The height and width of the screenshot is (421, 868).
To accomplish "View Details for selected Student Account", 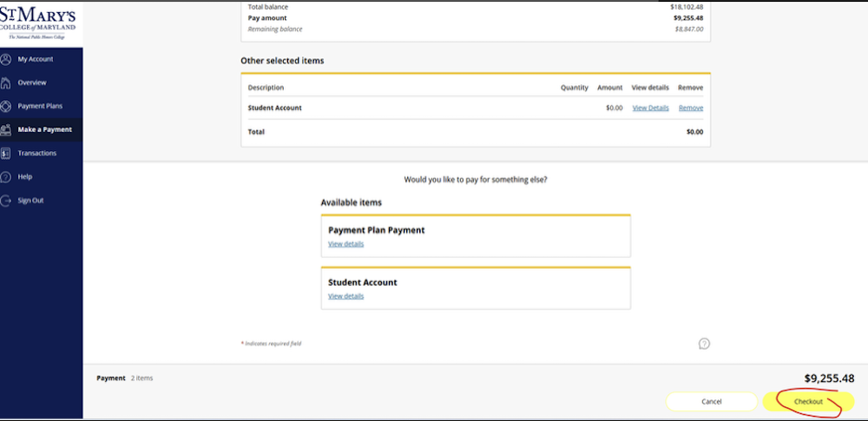I will [650, 108].
